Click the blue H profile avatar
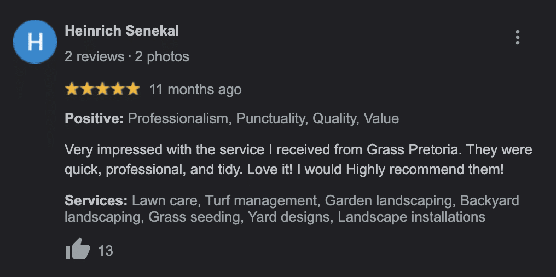The width and height of the screenshot is (556, 277). tap(35, 42)
